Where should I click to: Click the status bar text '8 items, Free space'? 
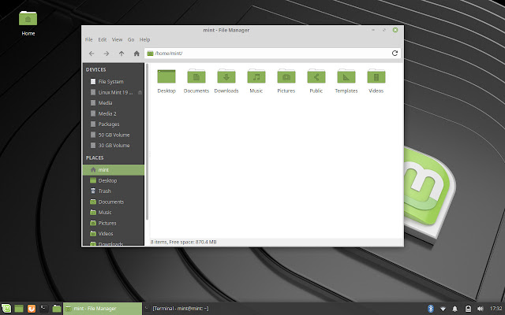click(x=183, y=242)
